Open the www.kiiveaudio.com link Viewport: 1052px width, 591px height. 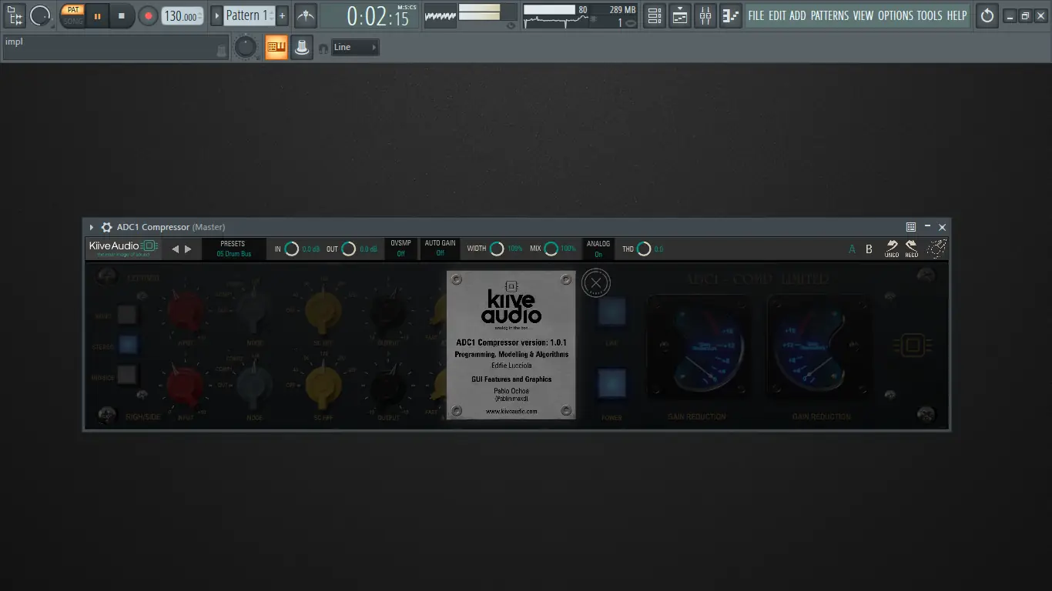coord(511,412)
